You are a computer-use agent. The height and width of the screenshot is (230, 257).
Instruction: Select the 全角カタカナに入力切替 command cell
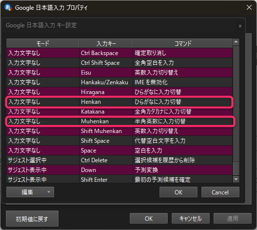tap(182, 112)
